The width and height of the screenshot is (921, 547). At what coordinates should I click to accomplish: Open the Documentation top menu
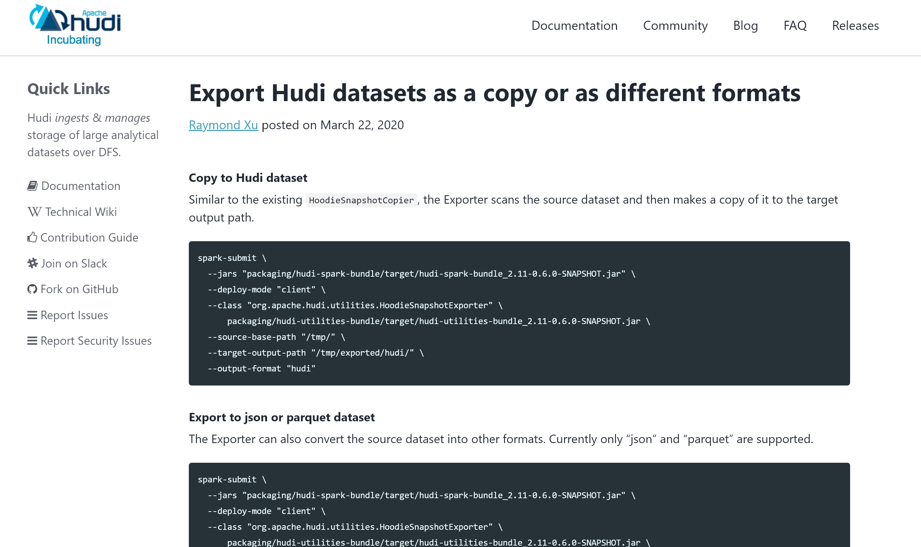tap(574, 25)
